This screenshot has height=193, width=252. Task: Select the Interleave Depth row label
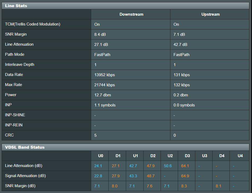click(20, 65)
